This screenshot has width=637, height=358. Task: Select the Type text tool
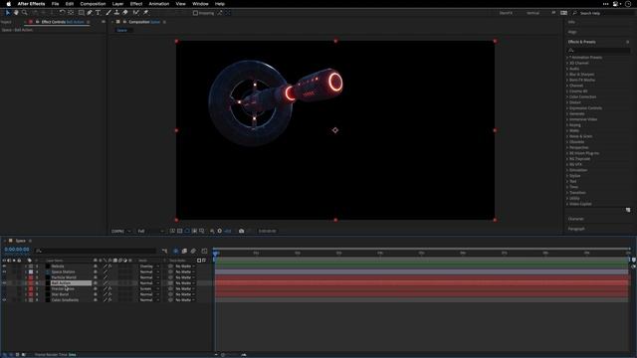(x=98, y=13)
